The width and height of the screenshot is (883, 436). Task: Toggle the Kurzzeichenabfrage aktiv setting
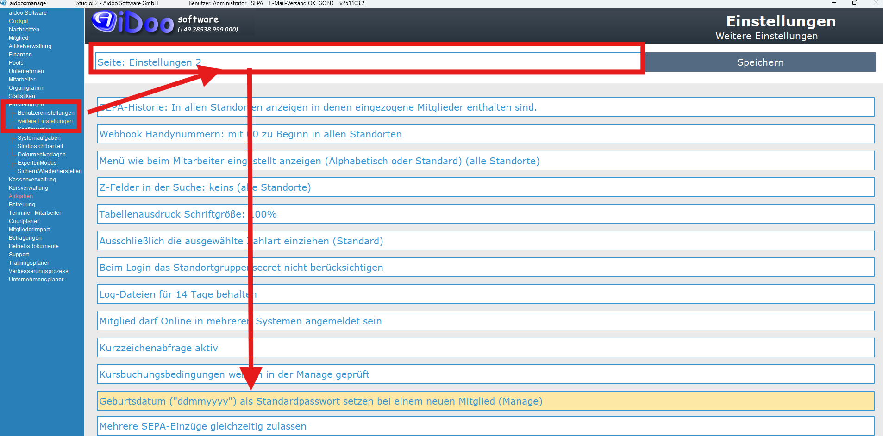485,348
